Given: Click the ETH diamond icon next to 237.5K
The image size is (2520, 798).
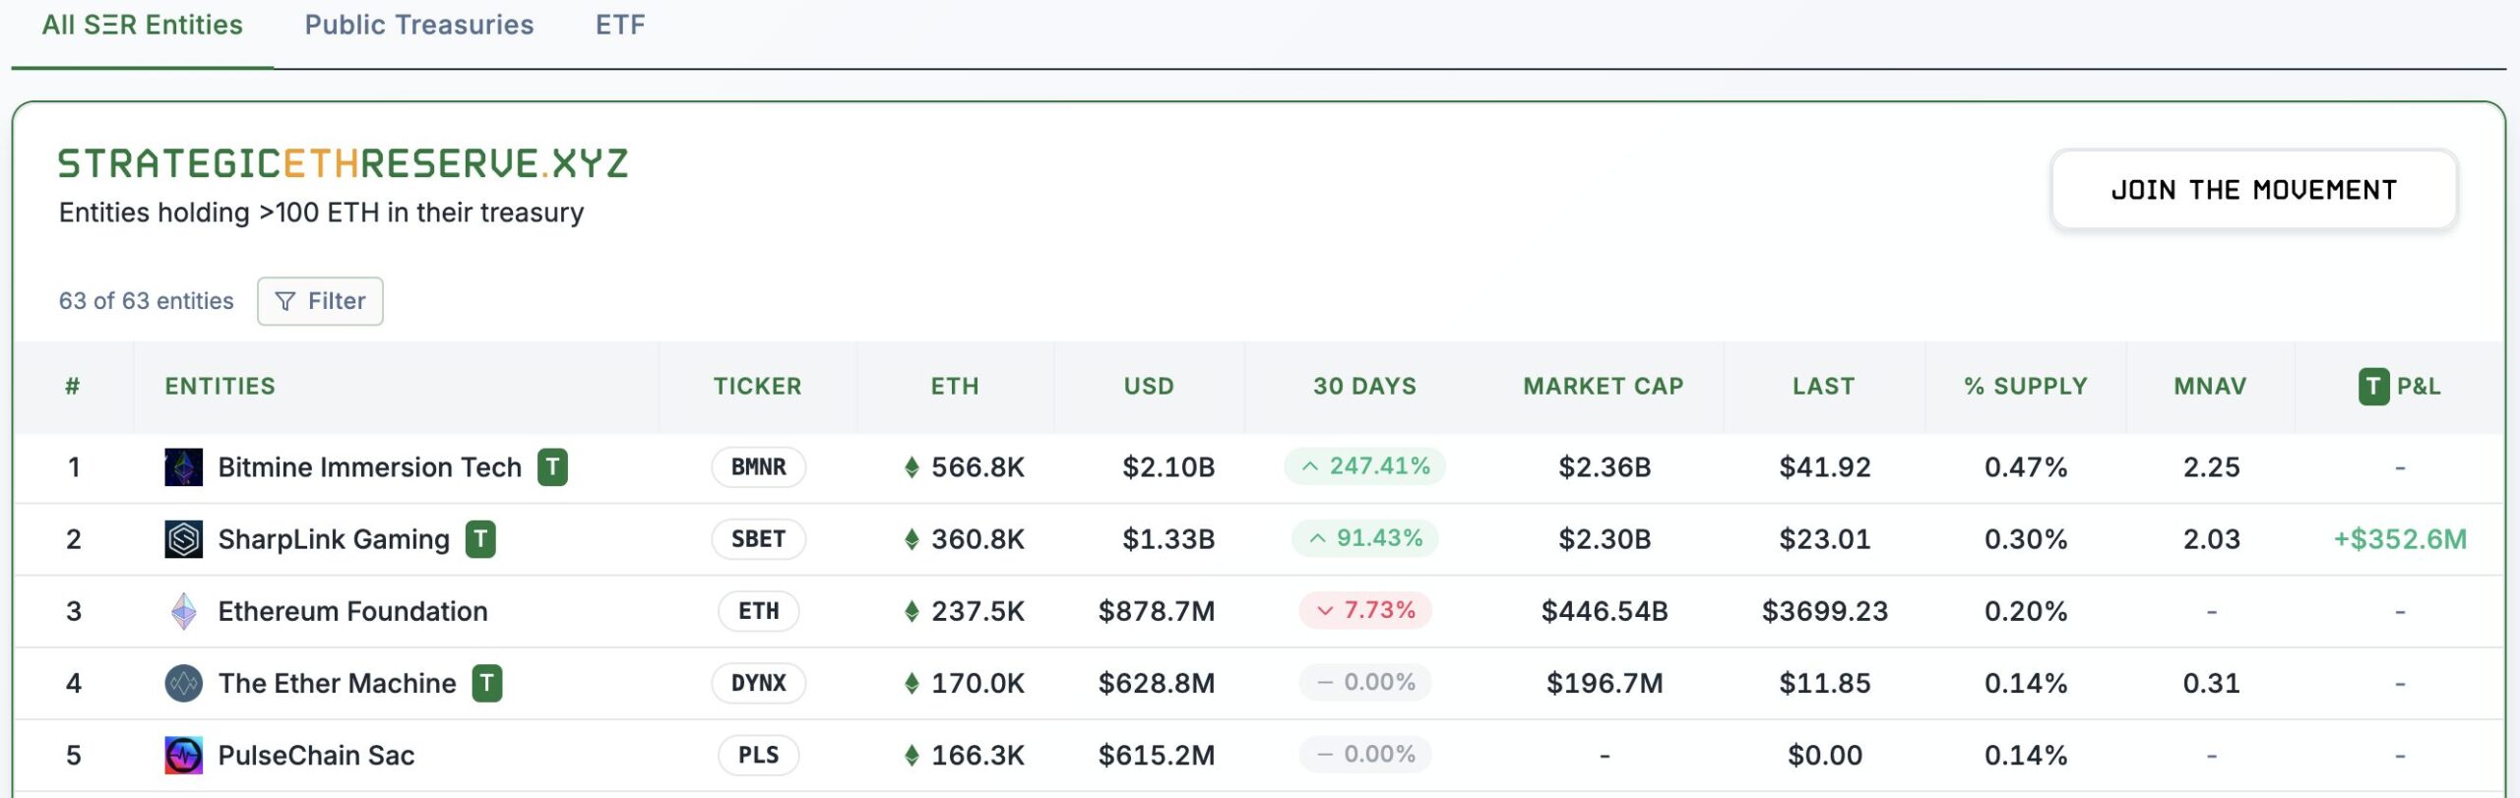Looking at the screenshot, I should [912, 611].
